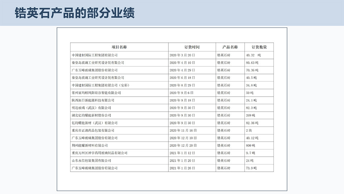Click the date "2021年1月12日"
This screenshot has height=194, width=344.
(x=182, y=153)
